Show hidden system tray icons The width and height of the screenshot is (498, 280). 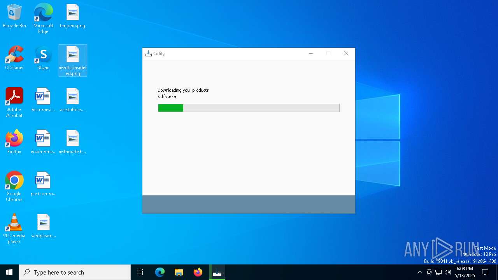tap(419, 272)
